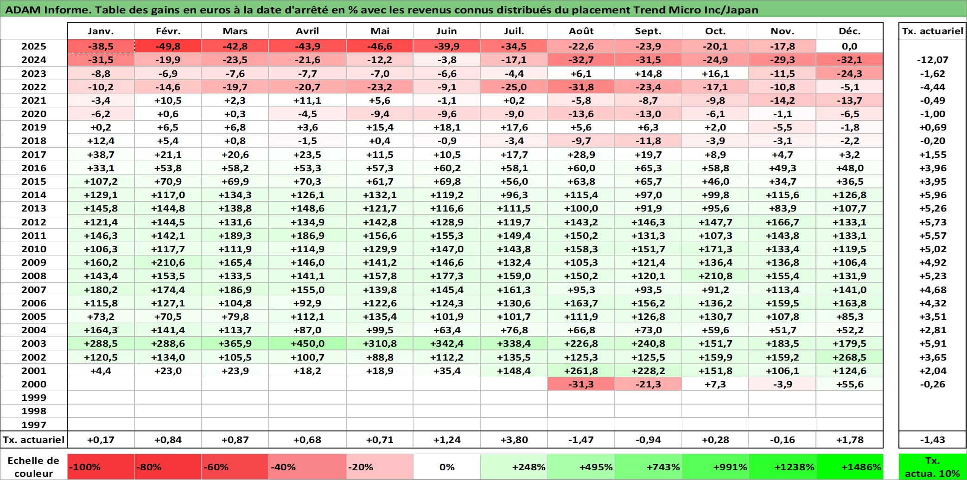The image size is (967, 480).
Task: Select the 0,0 cell in December 2025
Action: click(850, 46)
